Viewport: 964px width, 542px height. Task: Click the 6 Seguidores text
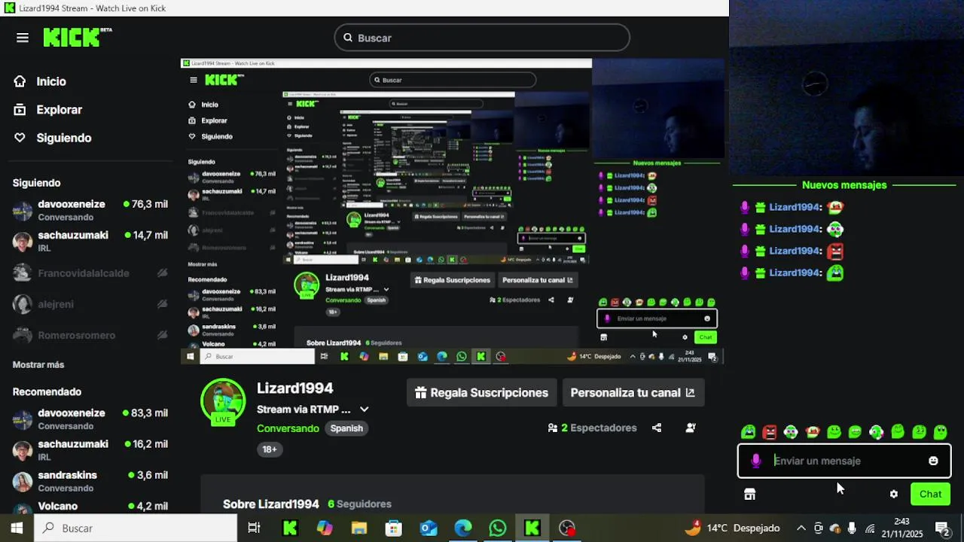pos(359,504)
